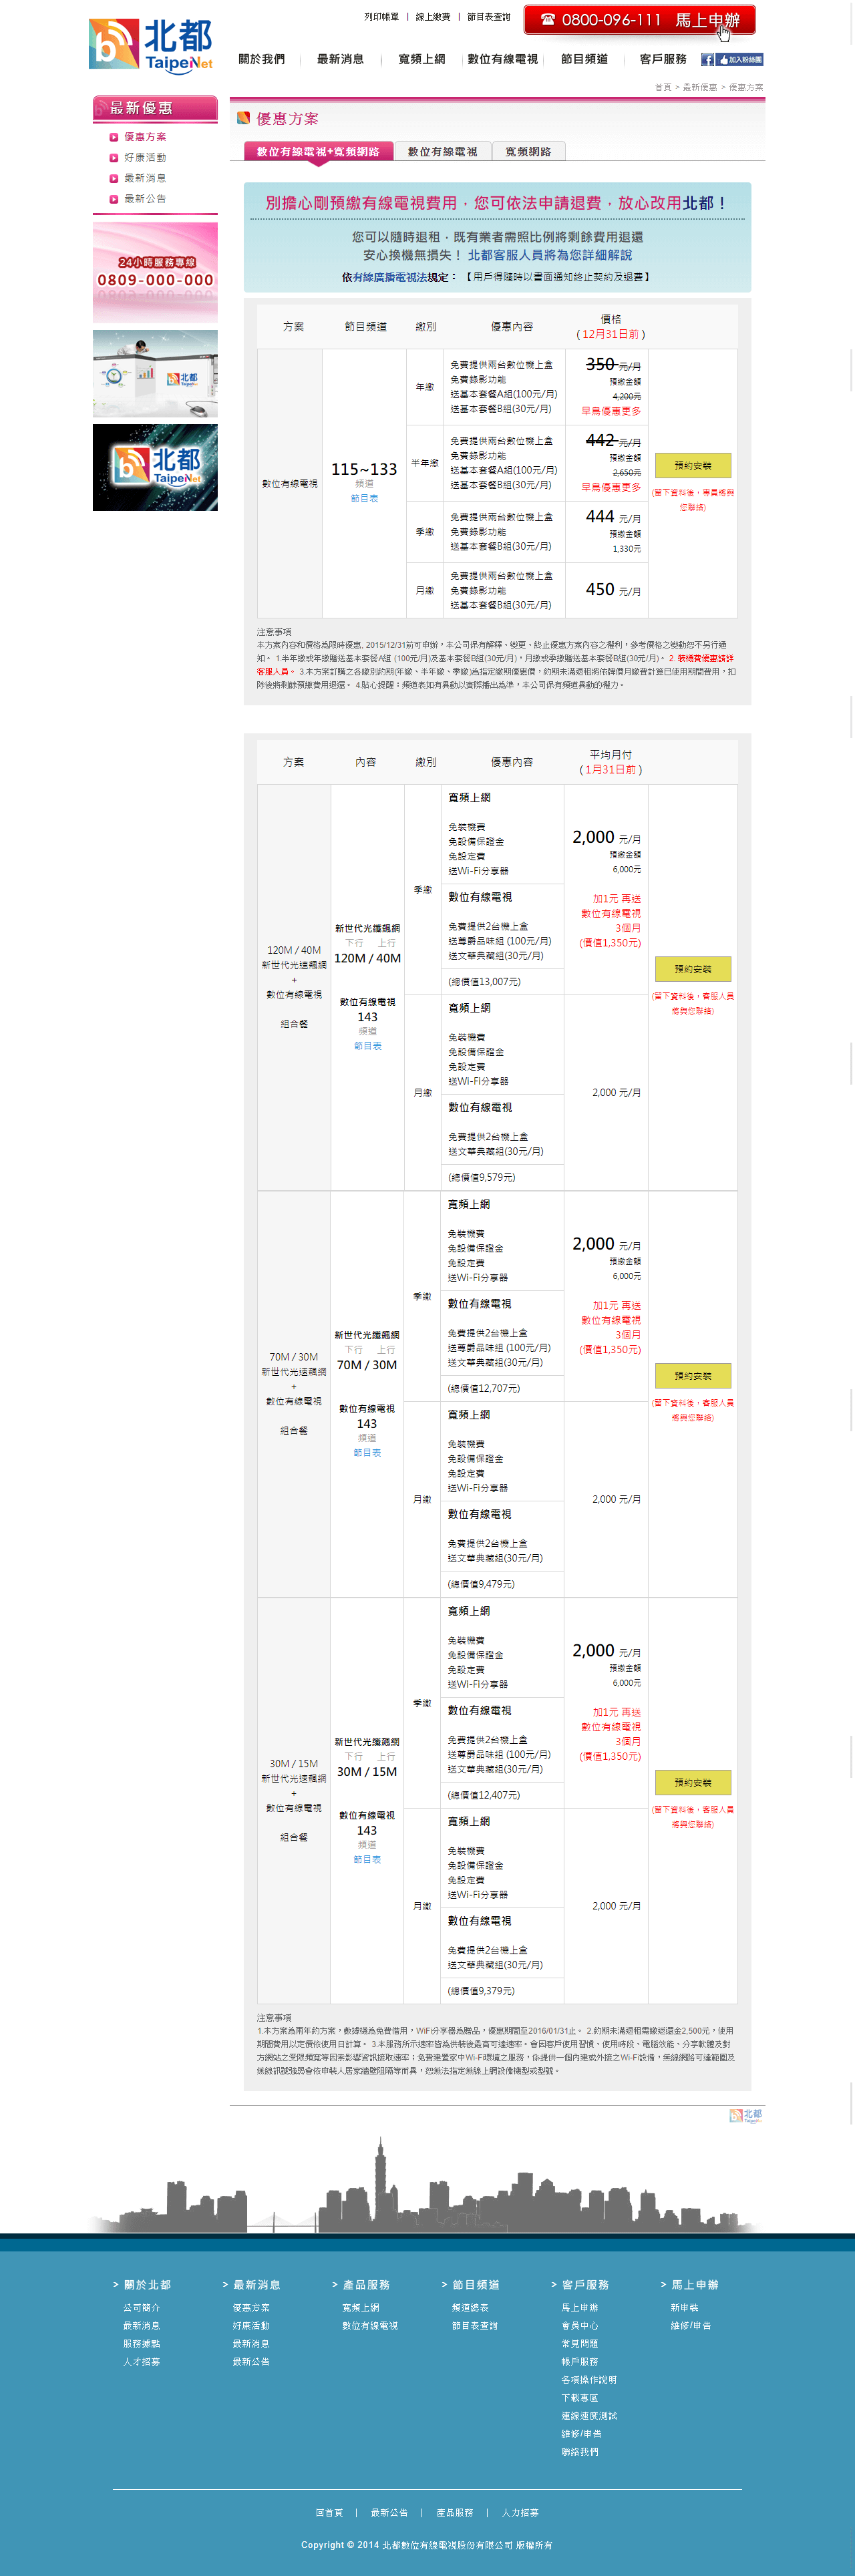Click the 24小時服務專線 0809-000-000 banner

[x=155, y=272]
